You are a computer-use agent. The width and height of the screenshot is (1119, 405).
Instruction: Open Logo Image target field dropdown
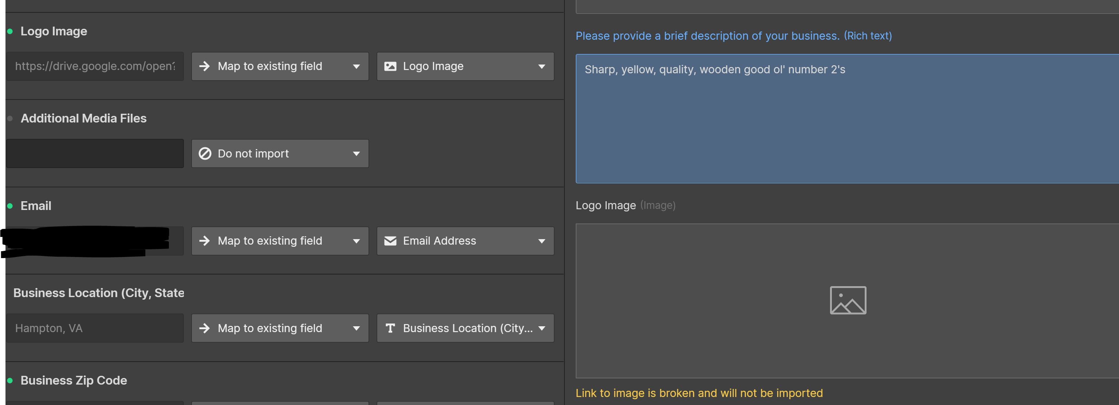(465, 66)
